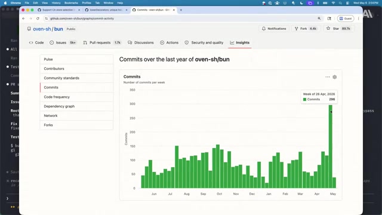Click the repository icon beside oven-sh
382x215 pixels.
tap(29, 29)
